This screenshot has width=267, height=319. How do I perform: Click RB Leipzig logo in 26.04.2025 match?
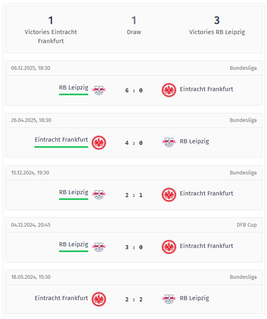pos(169,142)
